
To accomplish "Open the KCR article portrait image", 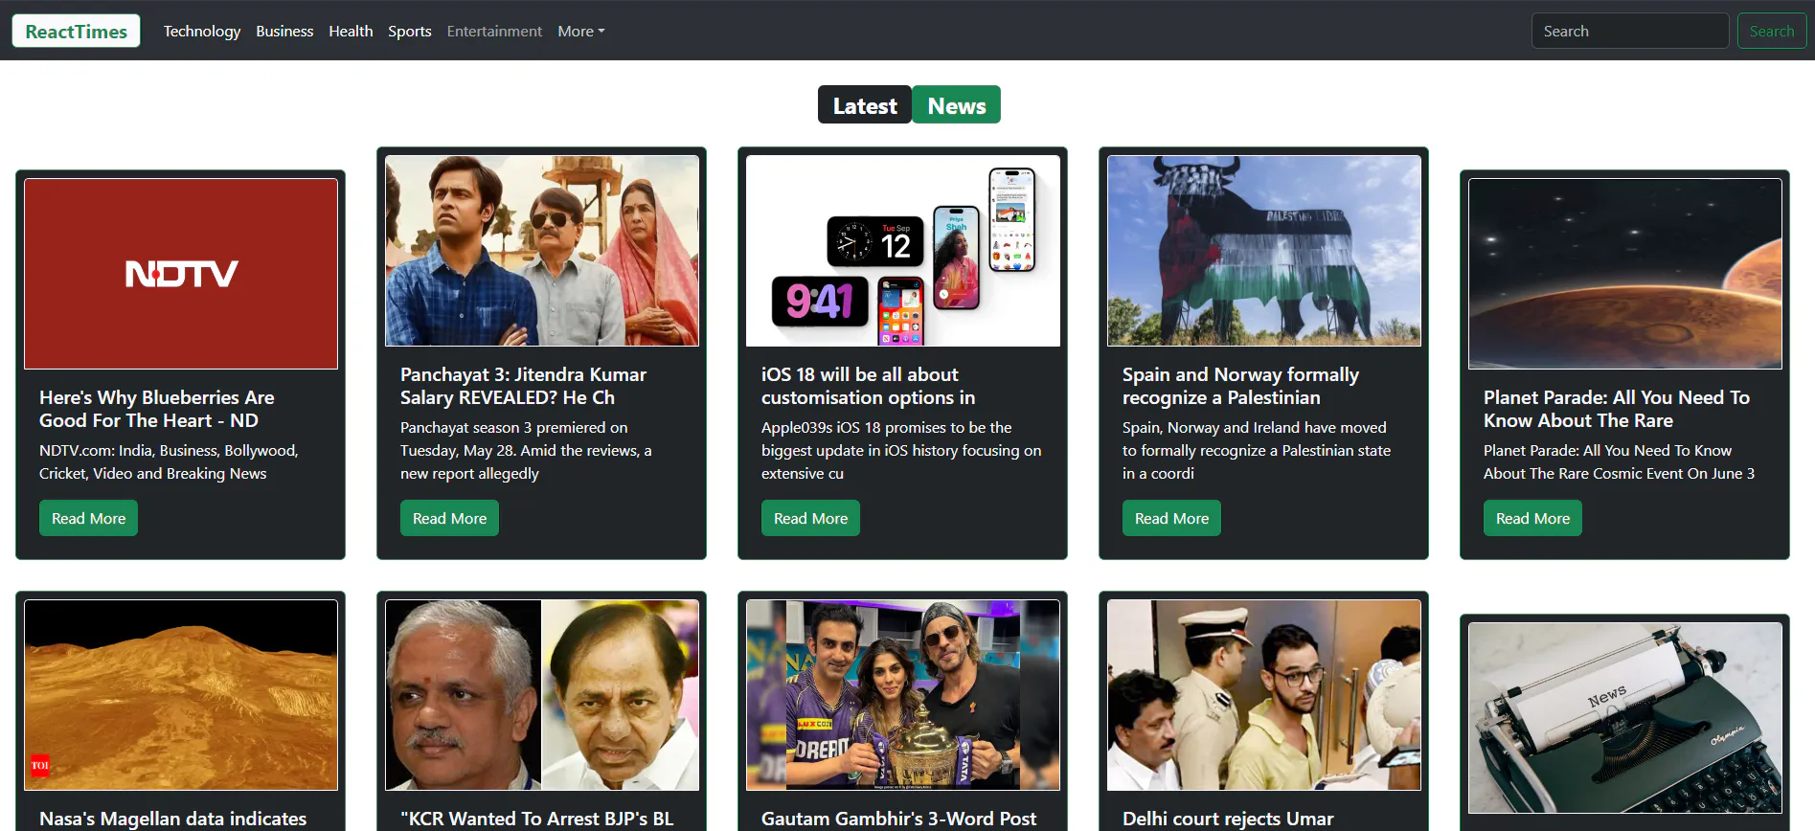I will 542,695.
